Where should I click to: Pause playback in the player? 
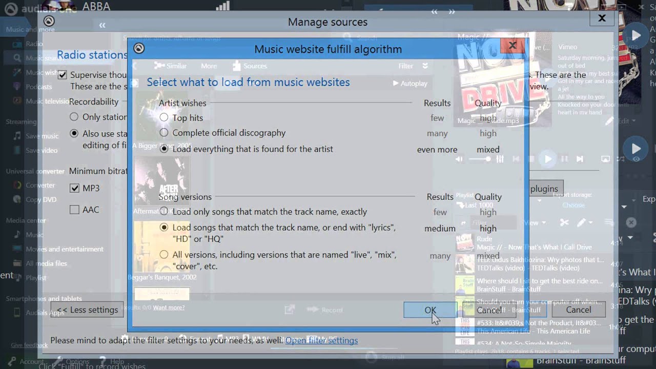pos(564,159)
